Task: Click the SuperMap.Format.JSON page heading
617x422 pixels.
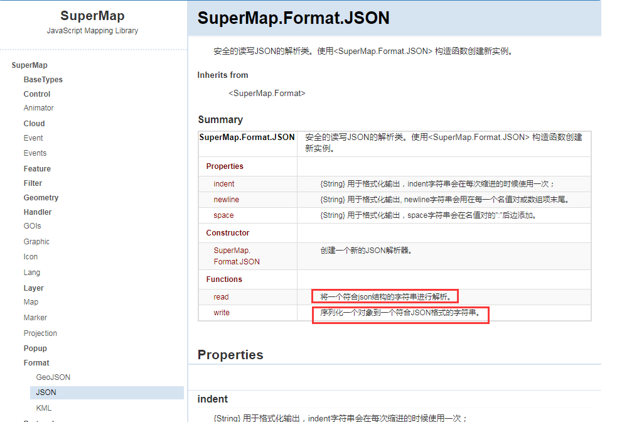Action: (x=294, y=18)
